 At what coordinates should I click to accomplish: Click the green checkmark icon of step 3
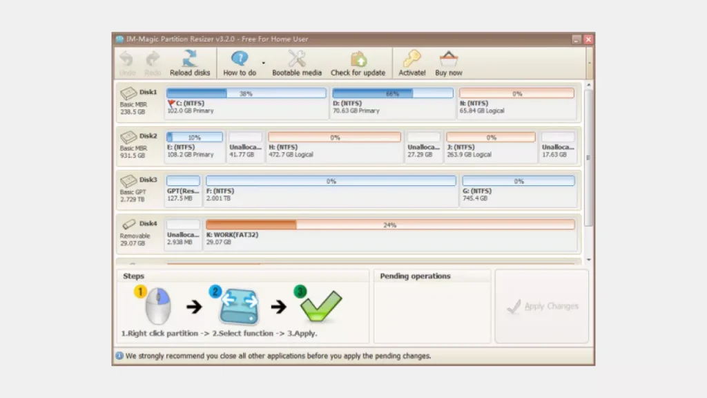[x=321, y=305]
